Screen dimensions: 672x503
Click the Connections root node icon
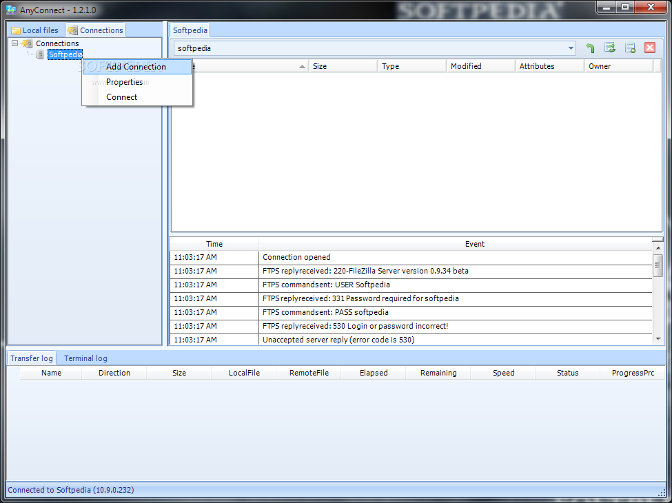pyautogui.click(x=27, y=43)
